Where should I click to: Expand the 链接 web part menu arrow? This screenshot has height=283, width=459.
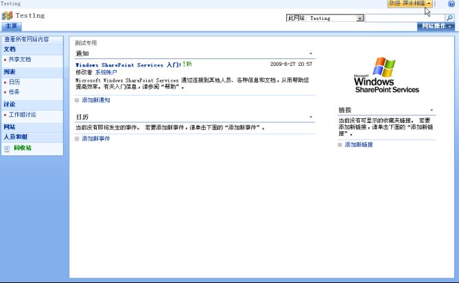pos(432,110)
